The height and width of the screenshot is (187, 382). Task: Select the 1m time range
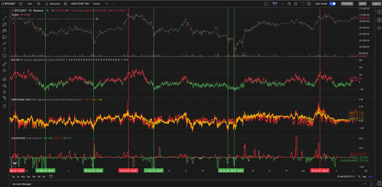34,177
